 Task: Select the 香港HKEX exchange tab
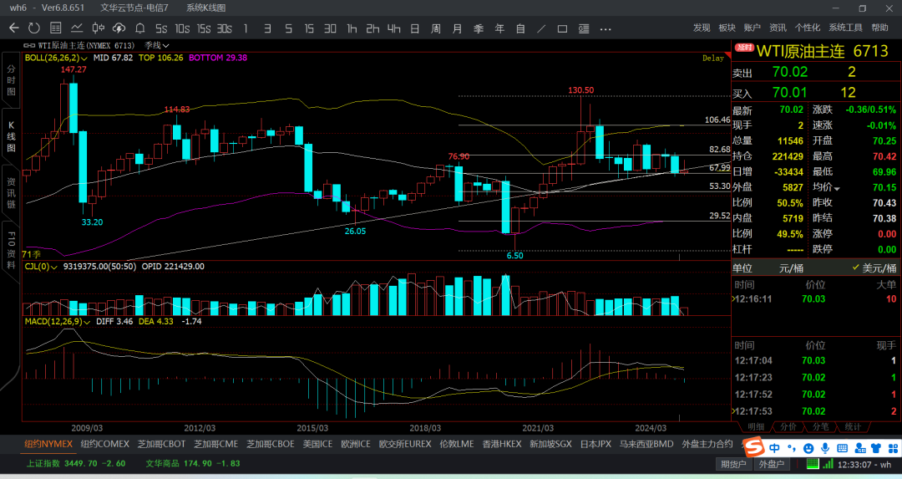click(502, 444)
